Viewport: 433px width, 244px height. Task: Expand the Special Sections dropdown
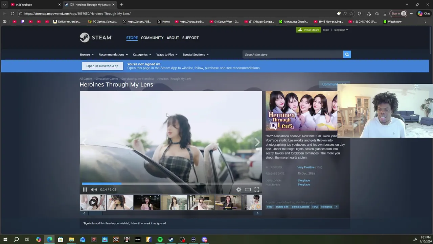click(196, 55)
